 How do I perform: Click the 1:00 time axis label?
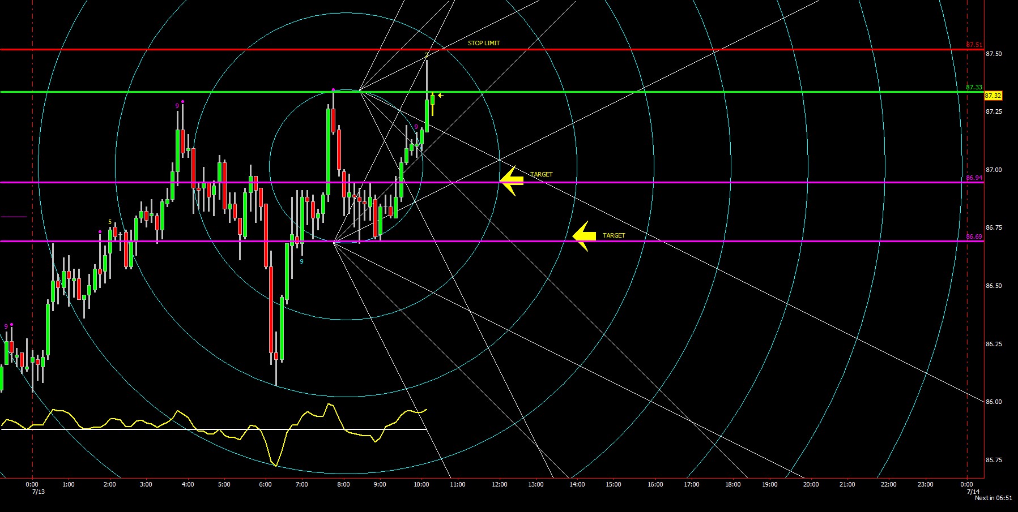pos(68,484)
